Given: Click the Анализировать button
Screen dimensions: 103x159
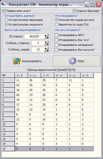Looking at the screenshot, I should coord(28,61).
